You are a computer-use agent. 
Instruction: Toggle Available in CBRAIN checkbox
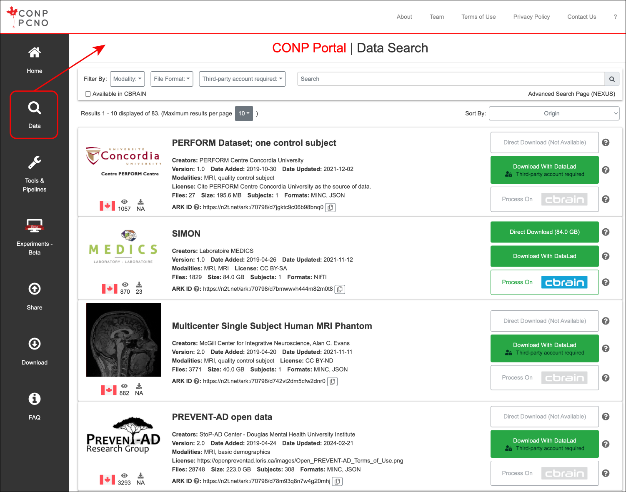pyautogui.click(x=88, y=94)
